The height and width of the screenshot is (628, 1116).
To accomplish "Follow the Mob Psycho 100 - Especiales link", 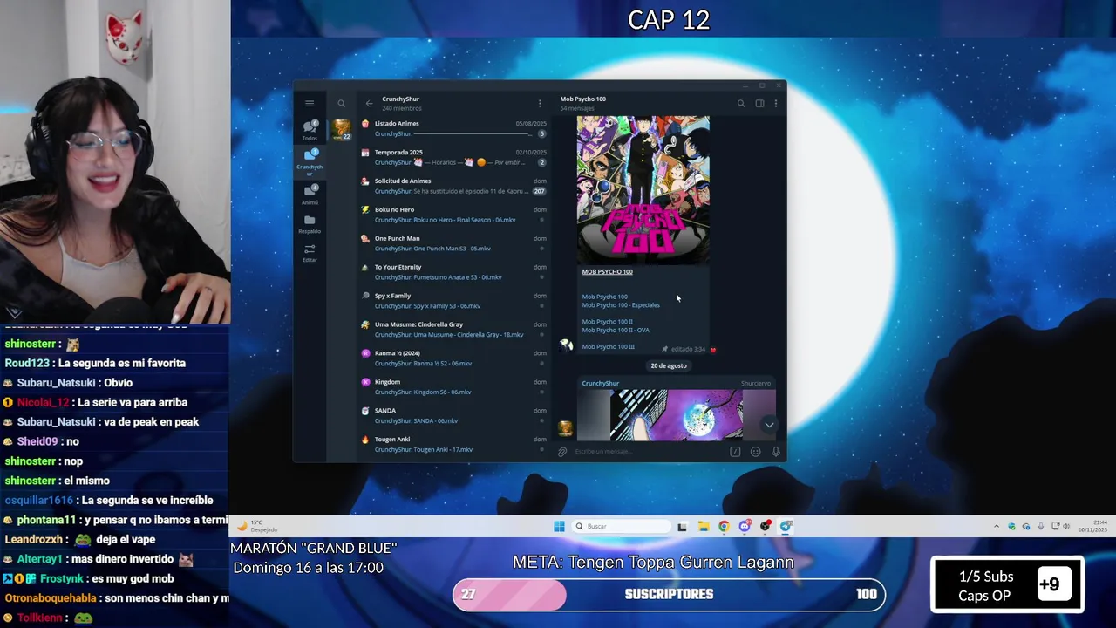I will [621, 305].
